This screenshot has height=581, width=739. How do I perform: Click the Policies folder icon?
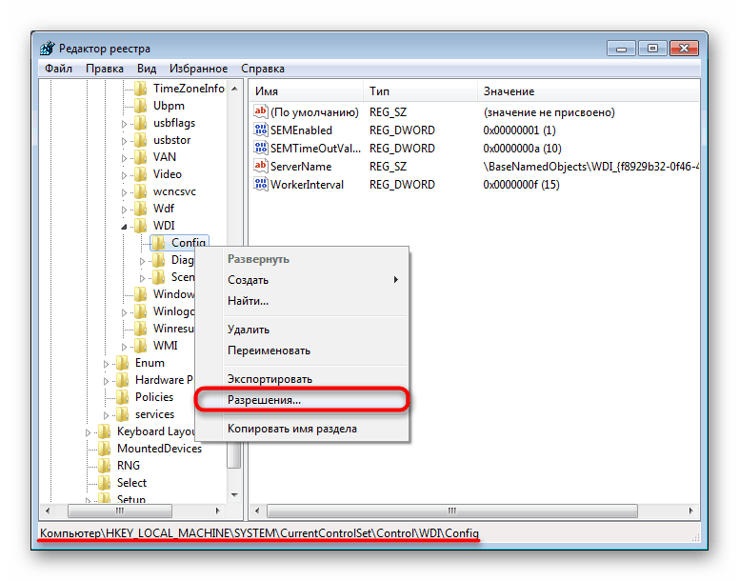123,397
